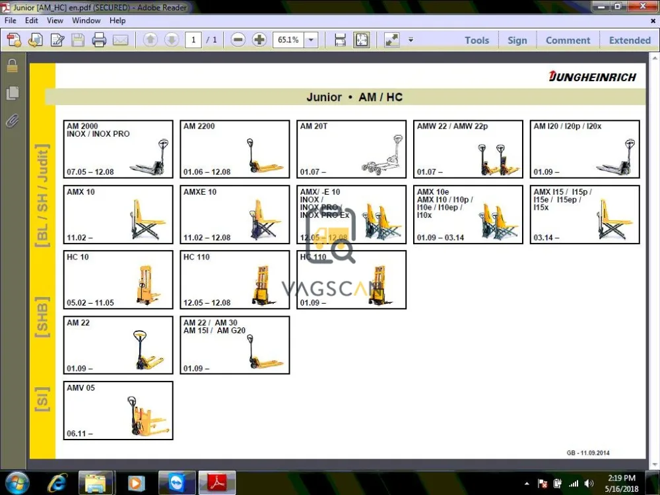
Task: Click the Windows Start button
Action: point(17,483)
